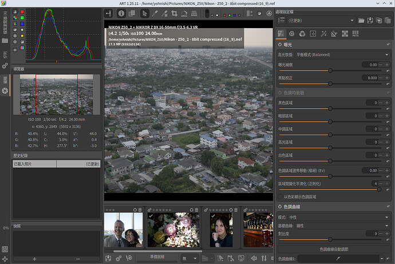The height and width of the screenshot is (264, 395).
Task: Save the current image from bottom toolbar
Action: coord(109,258)
